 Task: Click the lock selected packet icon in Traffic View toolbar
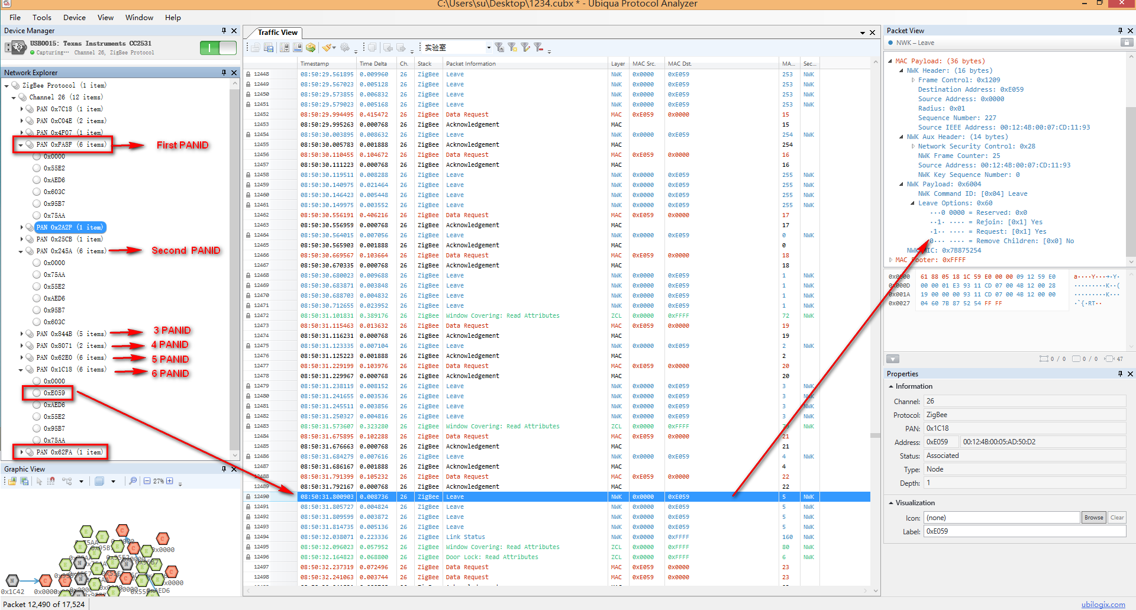298,47
